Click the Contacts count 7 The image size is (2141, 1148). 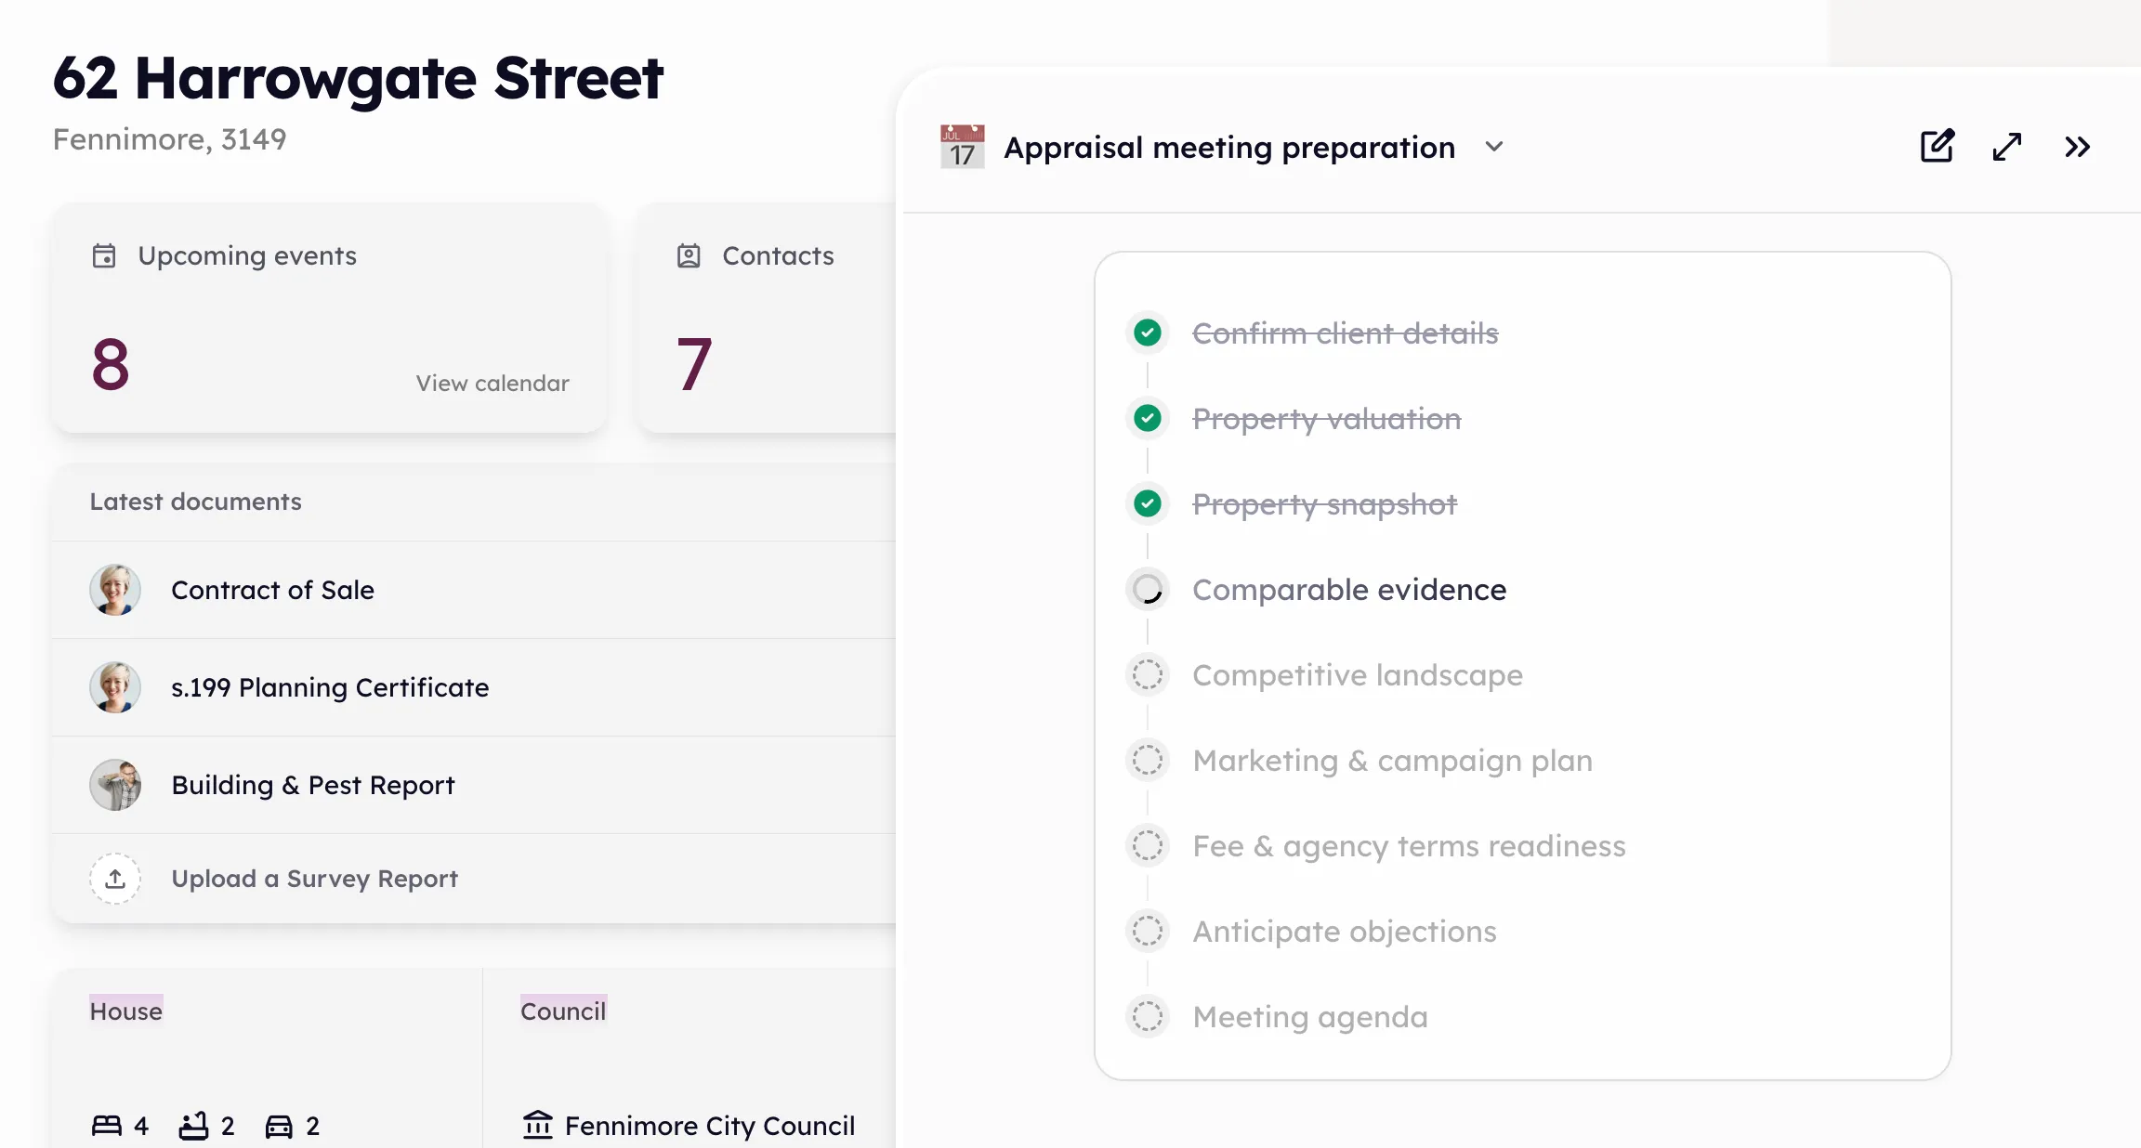click(694, 364)
